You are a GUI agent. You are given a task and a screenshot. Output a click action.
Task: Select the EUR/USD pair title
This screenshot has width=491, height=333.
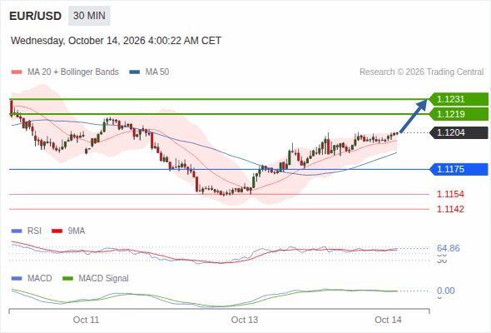click(x=36, y=16)
